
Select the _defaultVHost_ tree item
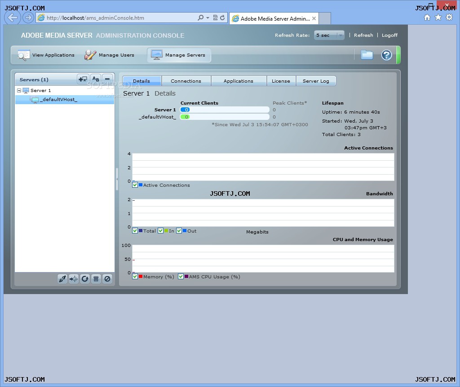65,100
